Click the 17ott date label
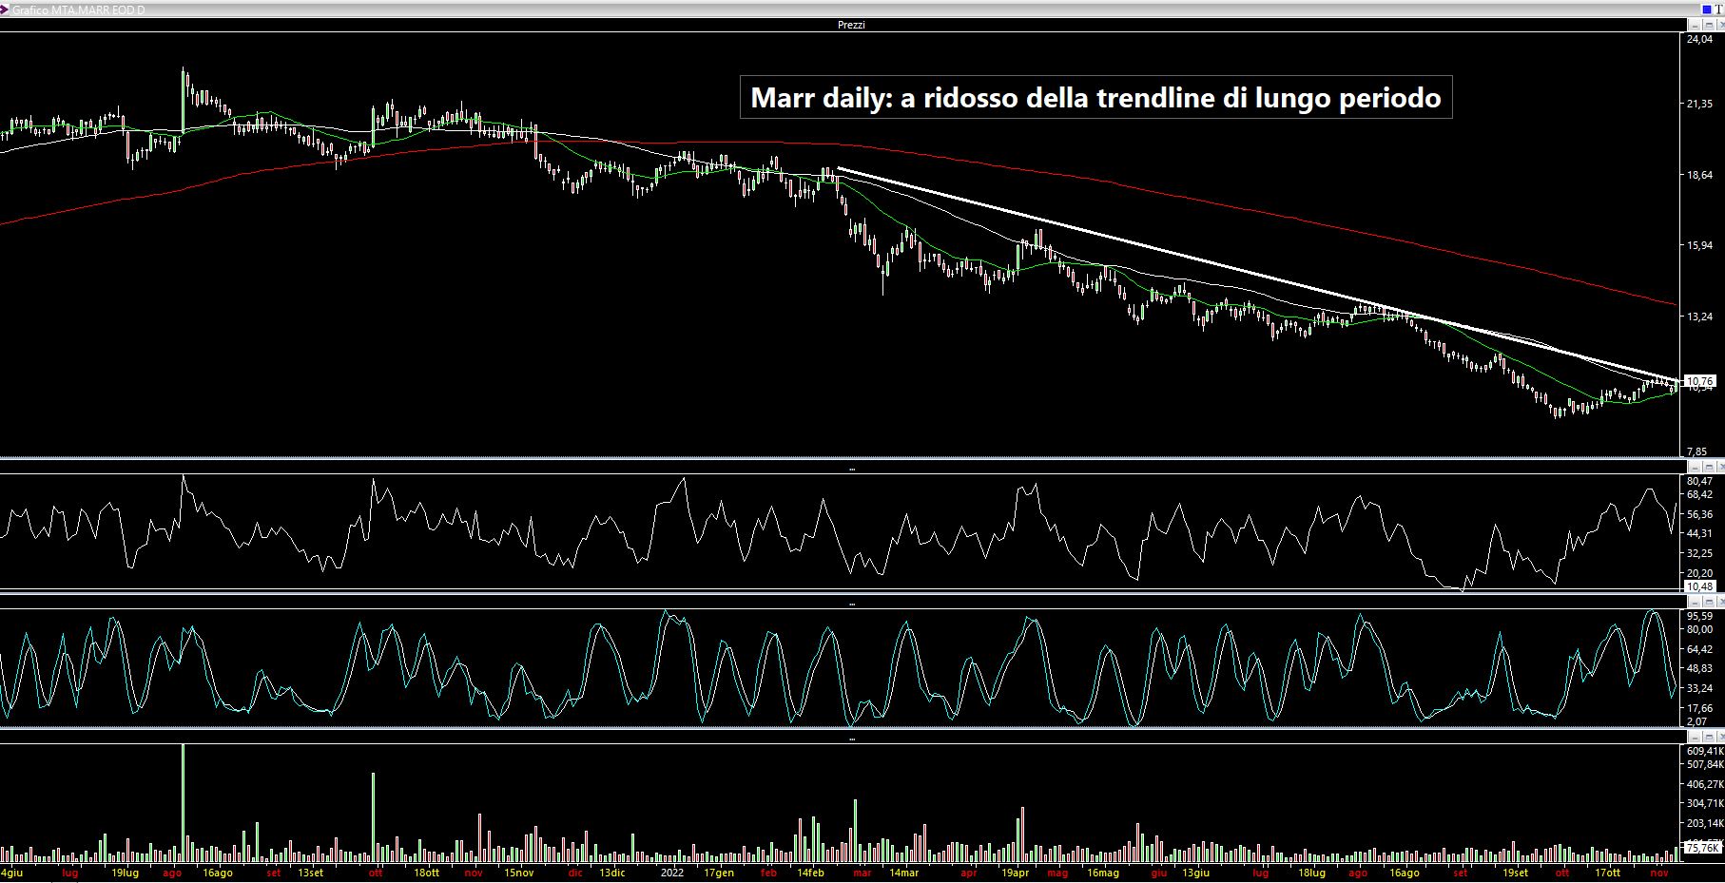1725x883 pixels. (x=1608, y=873)
